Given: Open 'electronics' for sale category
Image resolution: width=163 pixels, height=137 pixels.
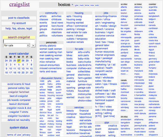Looking at the screenshot, I should point(84,75).
